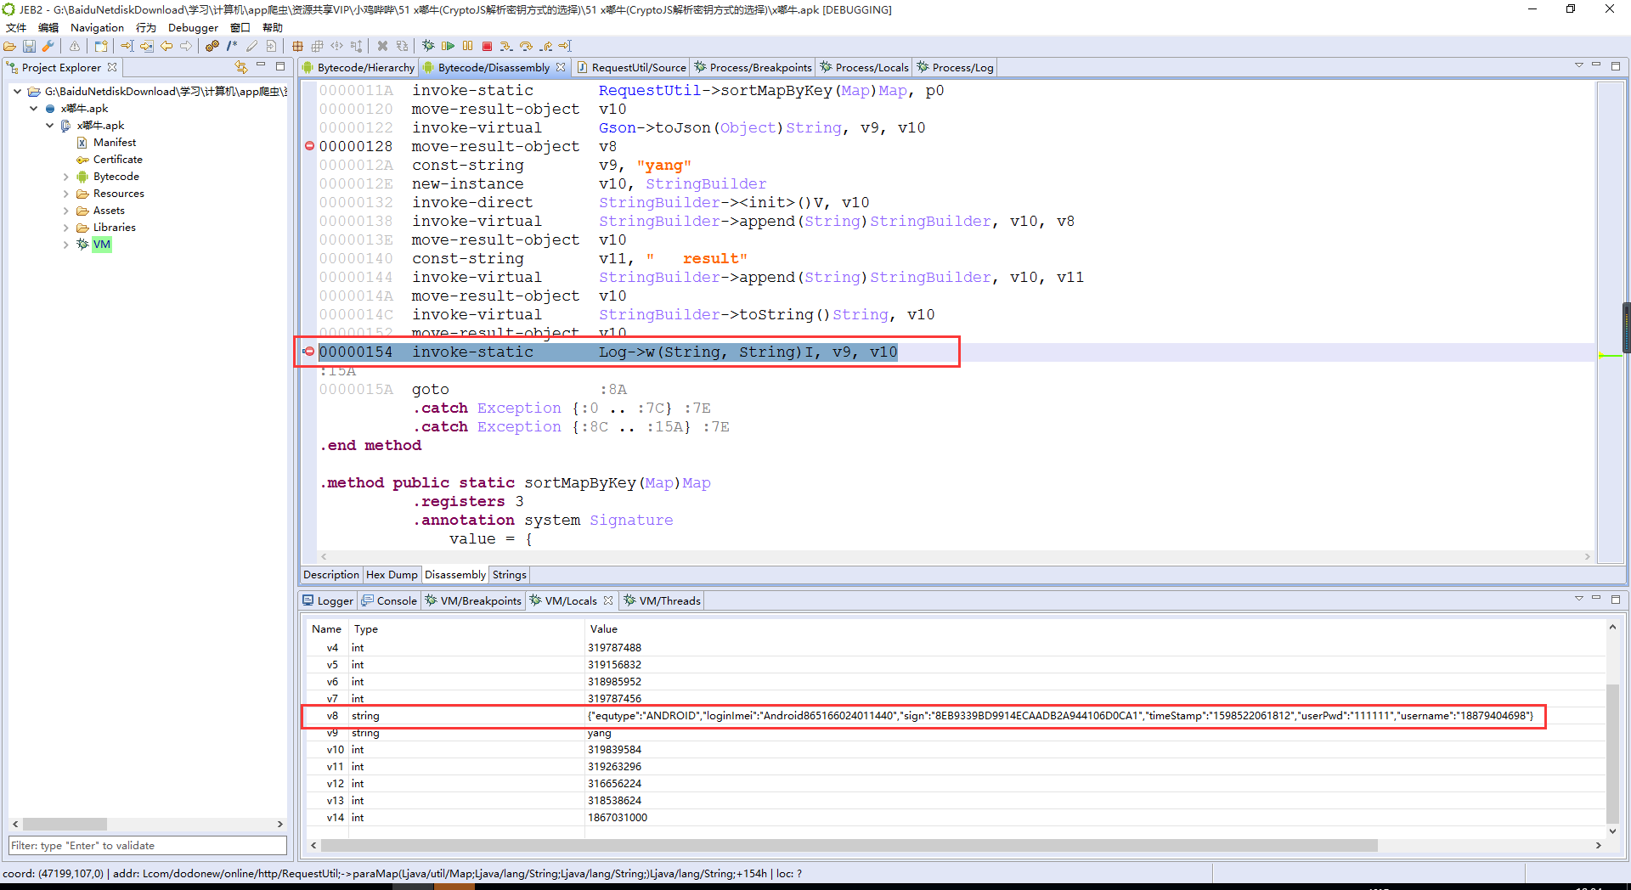Expand the Bytecode tree node
The height and width of the screenshot is (890, 1631).
click(x=66, y=177)
